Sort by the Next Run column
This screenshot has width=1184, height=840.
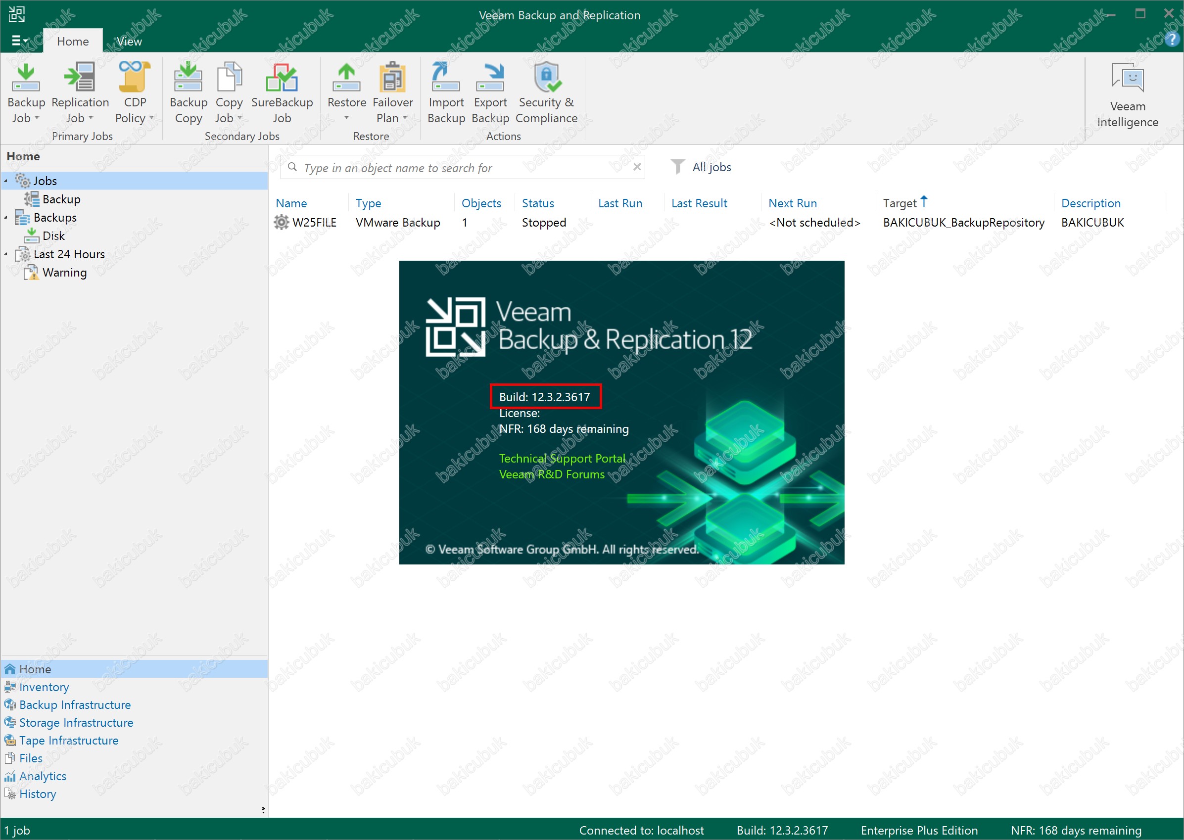tap(793, 203)
